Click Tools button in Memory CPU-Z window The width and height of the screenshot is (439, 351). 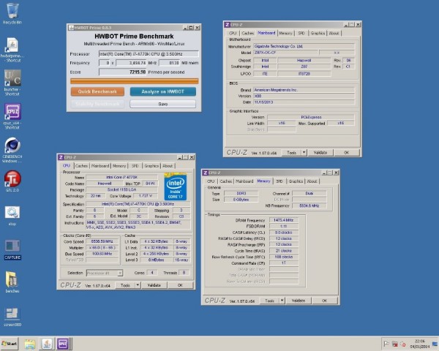(x=269, y=301)
